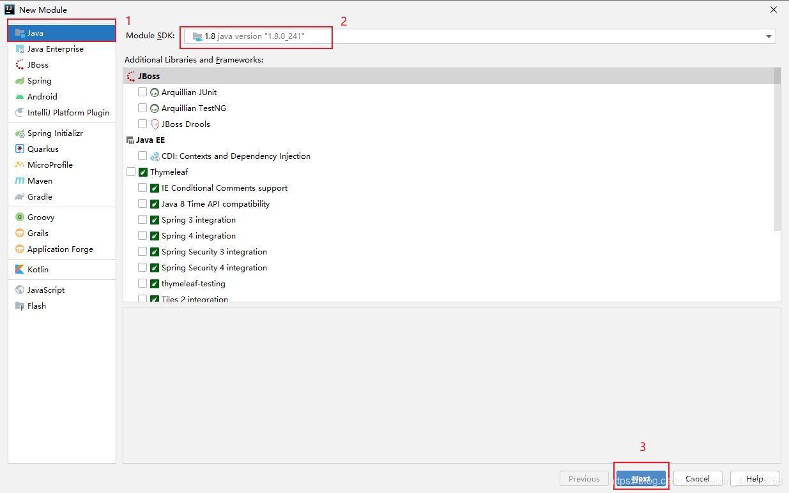The image size is (789, 493).
Task: Click the Module SDK dropdown arrow
Action: point(769,37)
